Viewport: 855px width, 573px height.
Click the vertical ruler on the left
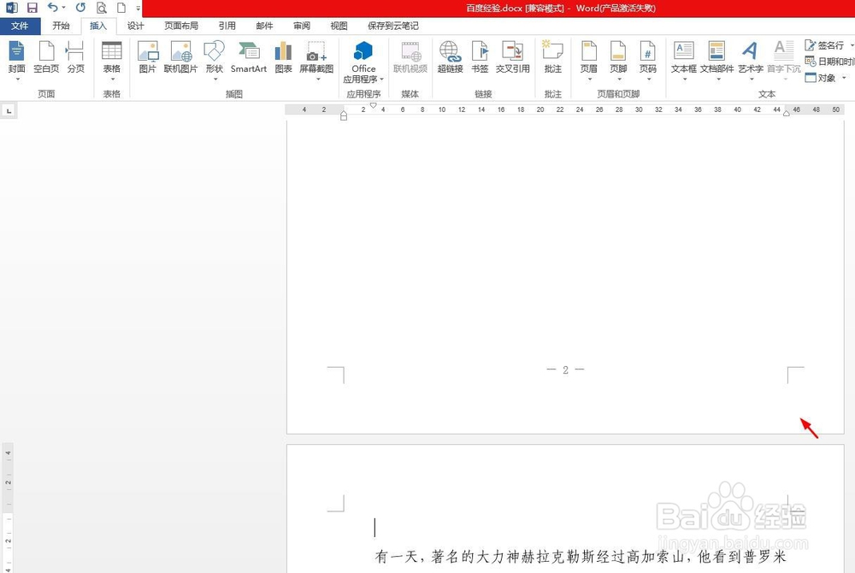pyautogui.click(x=8, y=507)
